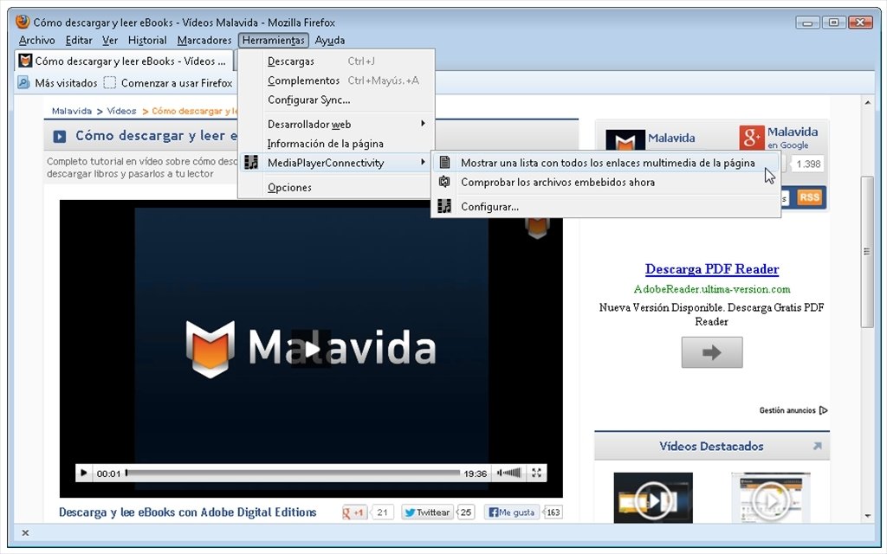Click the 1.398 follower count box

coord(808,164)
